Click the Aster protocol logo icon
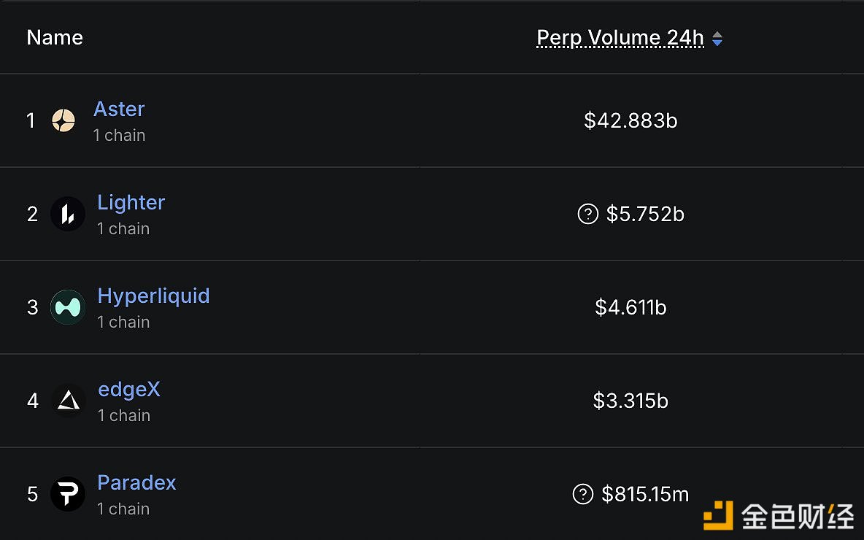Viewport: 864px width, 540px height. click(63, 120)
